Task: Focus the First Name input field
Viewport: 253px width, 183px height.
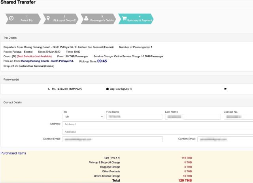Action: pyautogui.click(x=134, y=117)
